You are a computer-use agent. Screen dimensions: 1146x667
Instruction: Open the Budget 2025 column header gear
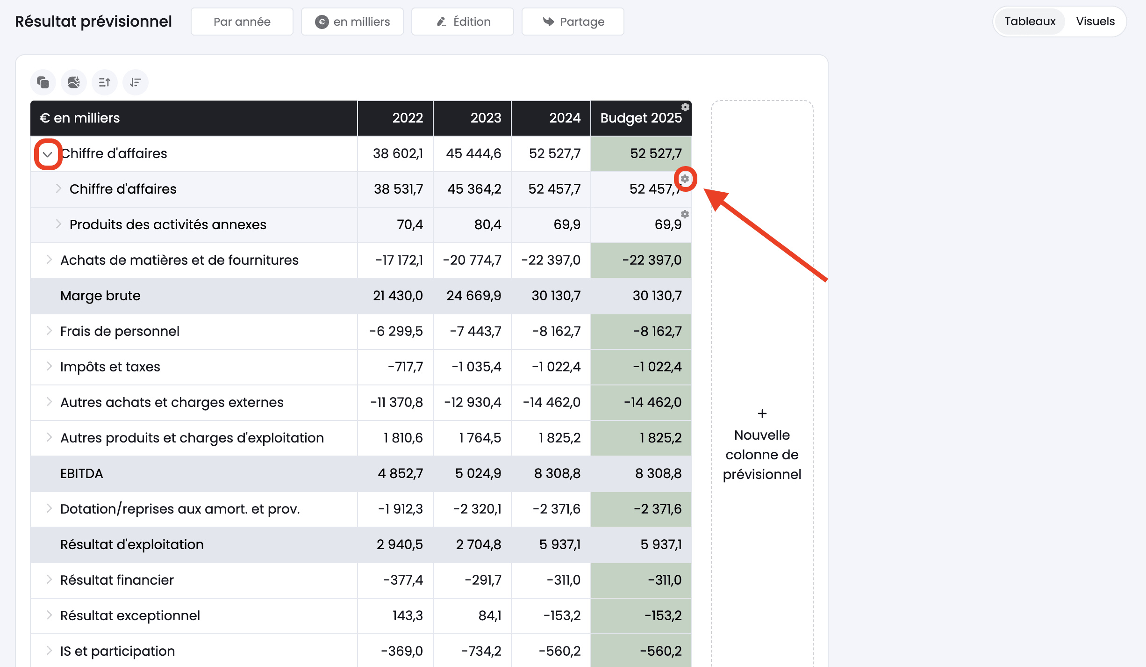(685, 107)
